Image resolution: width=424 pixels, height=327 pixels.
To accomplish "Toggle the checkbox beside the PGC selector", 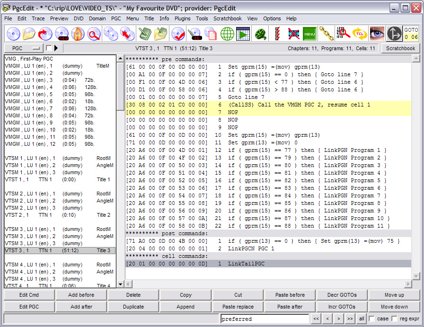I will pyautogui.click(x=49, y=48).
